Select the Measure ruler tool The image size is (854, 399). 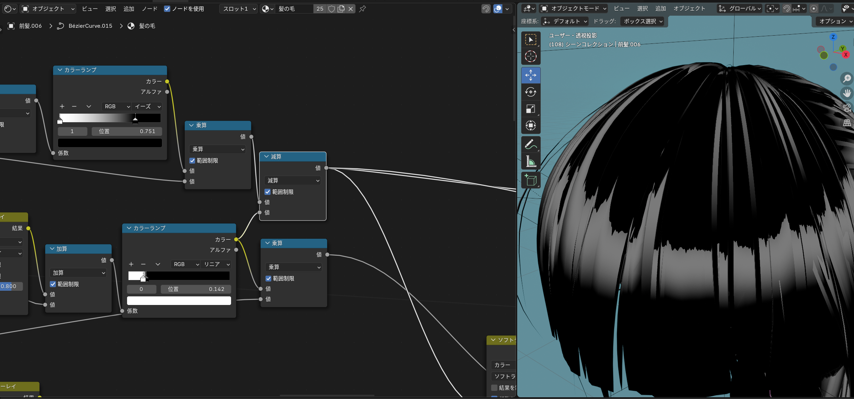tap(530, 162)
